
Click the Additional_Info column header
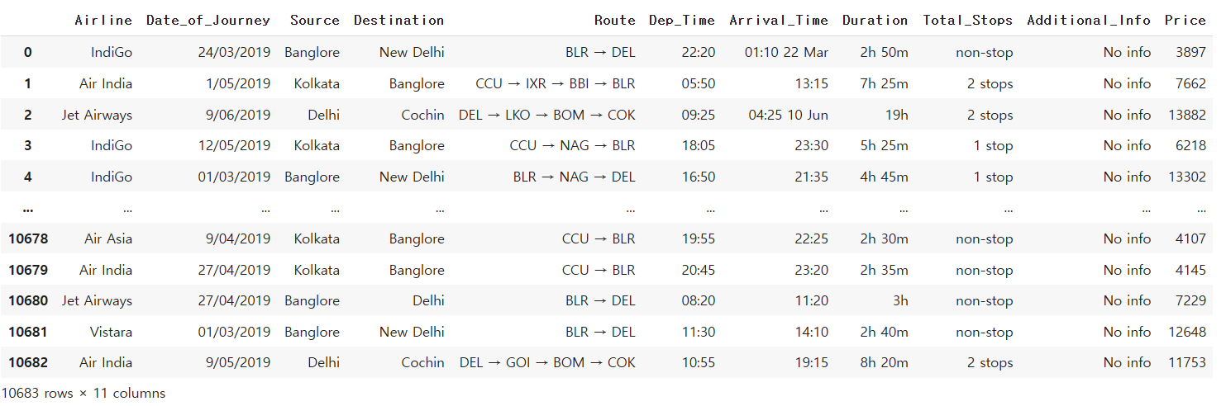[x=1089, y=20]
